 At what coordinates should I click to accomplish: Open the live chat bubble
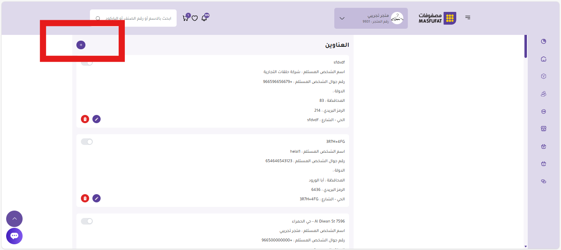tap(14, 236)
